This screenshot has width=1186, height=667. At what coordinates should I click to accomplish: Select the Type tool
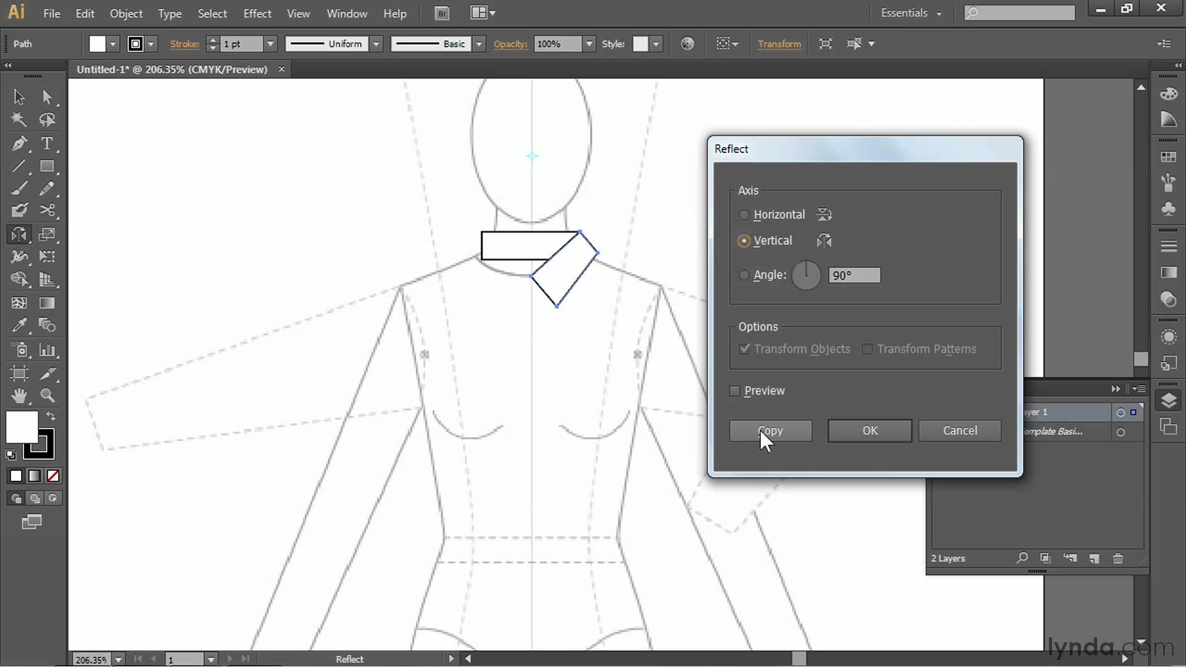pyautogui.click(x=48, y=143)
